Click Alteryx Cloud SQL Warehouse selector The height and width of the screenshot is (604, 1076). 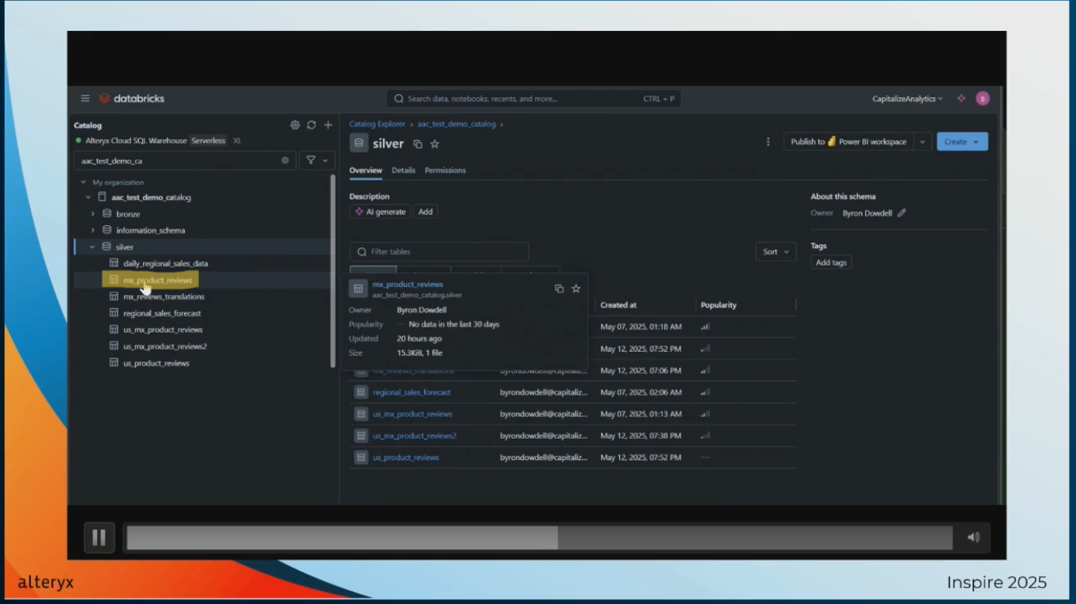click(158, 140)
